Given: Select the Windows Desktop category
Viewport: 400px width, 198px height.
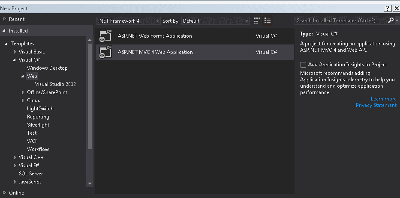Looking at the screenshot, I should coord(47,68).
